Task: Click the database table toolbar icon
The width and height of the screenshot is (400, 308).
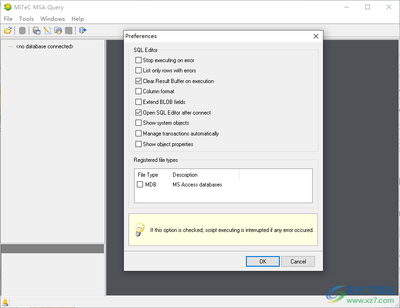Action: point(36,31)
